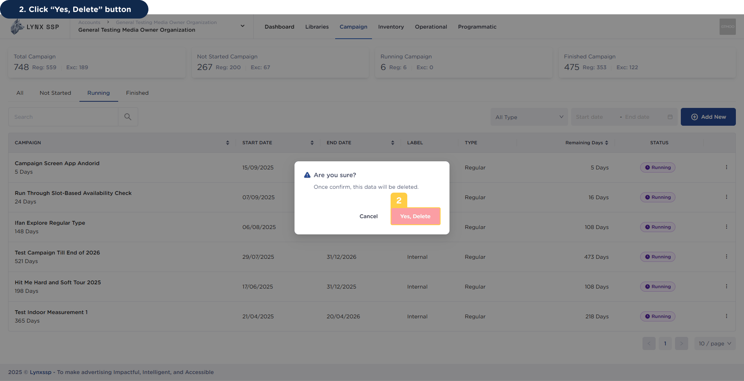Open the Inventory menu
This screenshot has height=381, width=744.
[x=391, y=27]
